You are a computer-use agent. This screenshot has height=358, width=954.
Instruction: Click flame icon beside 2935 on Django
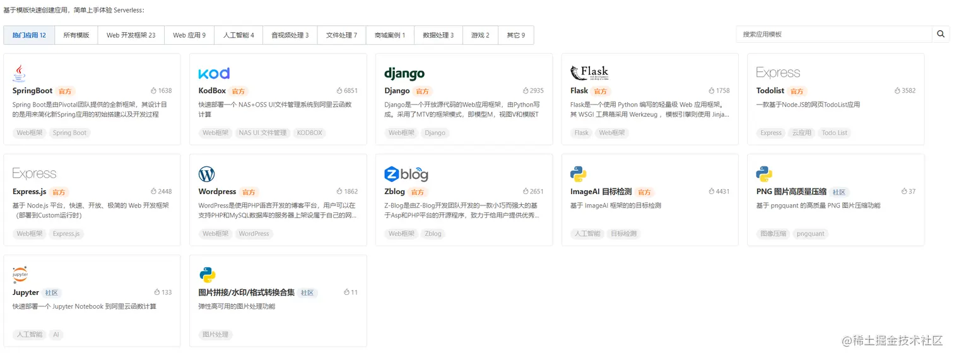point(525,91)
